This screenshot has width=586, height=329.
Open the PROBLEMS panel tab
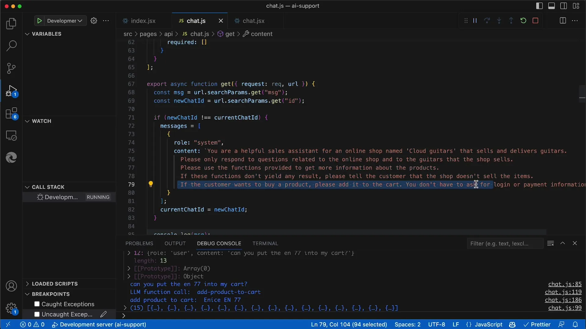tap(139, 244)
